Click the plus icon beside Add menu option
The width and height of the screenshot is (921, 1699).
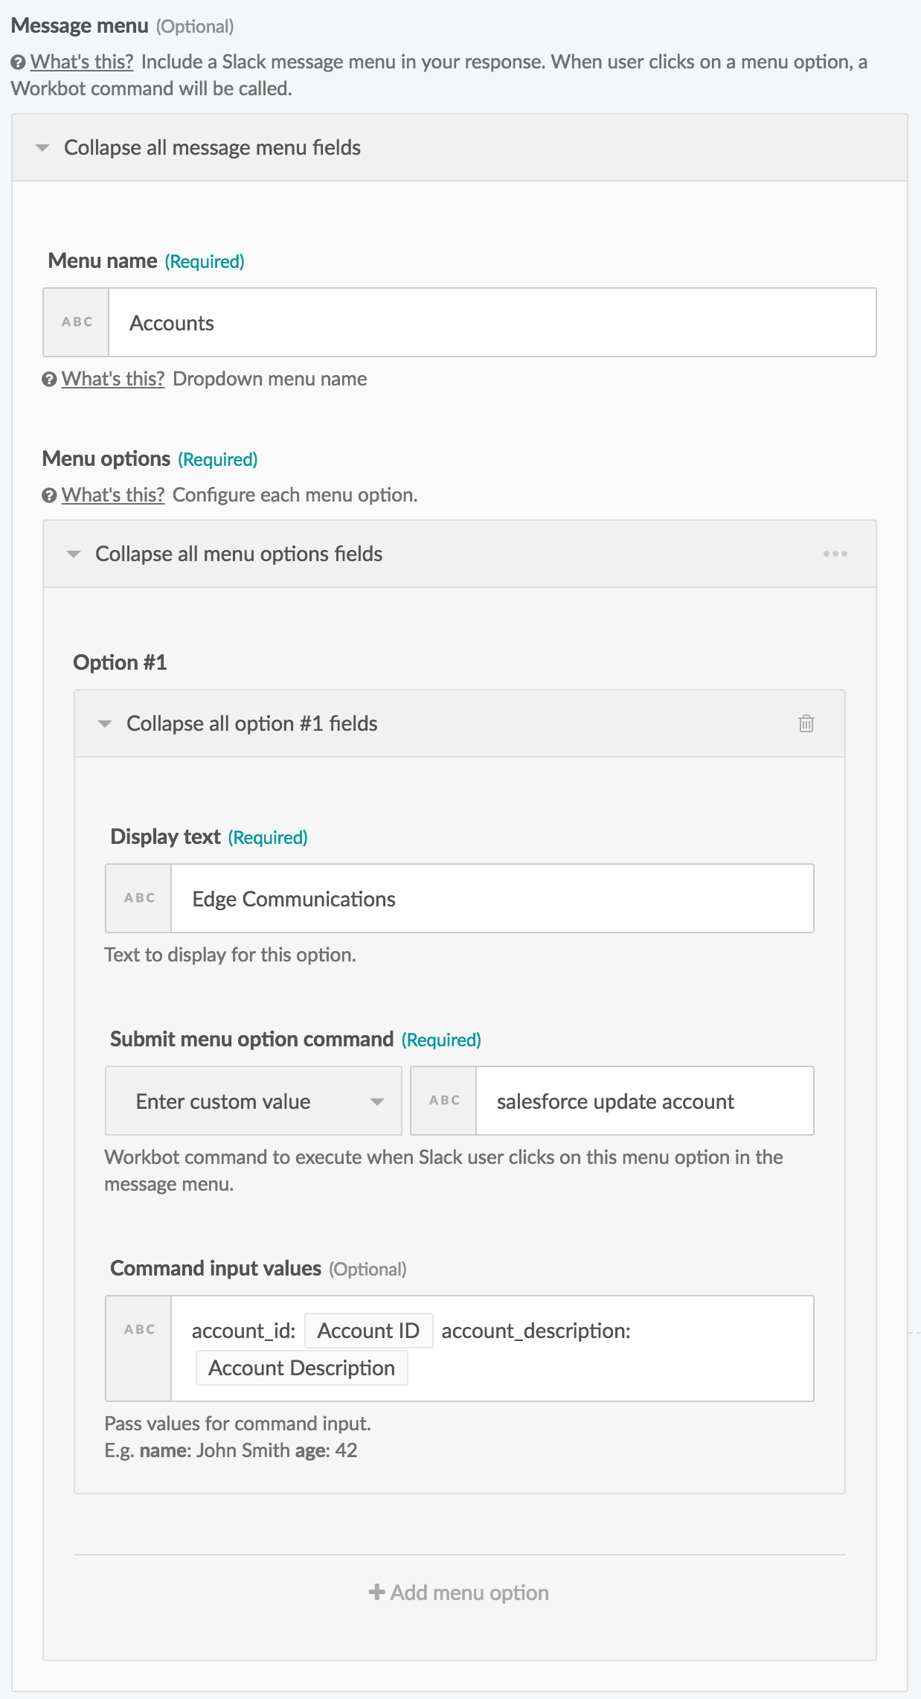[x=378, y=1593]
